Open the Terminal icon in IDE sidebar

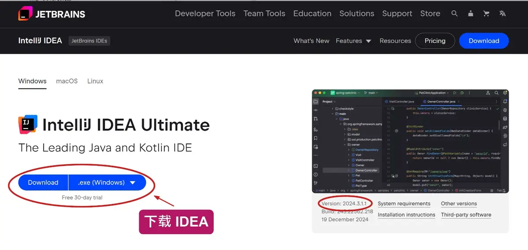tap(315, 166)
